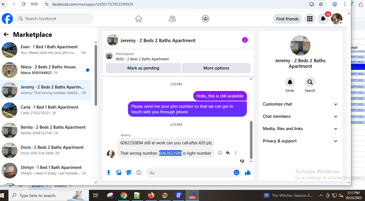
Task: Install app icon in the address bar
Action: pos(312,4)
